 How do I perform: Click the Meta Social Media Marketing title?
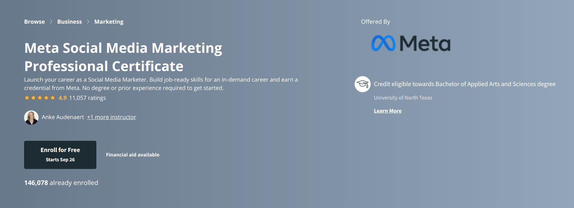point(123,57)
